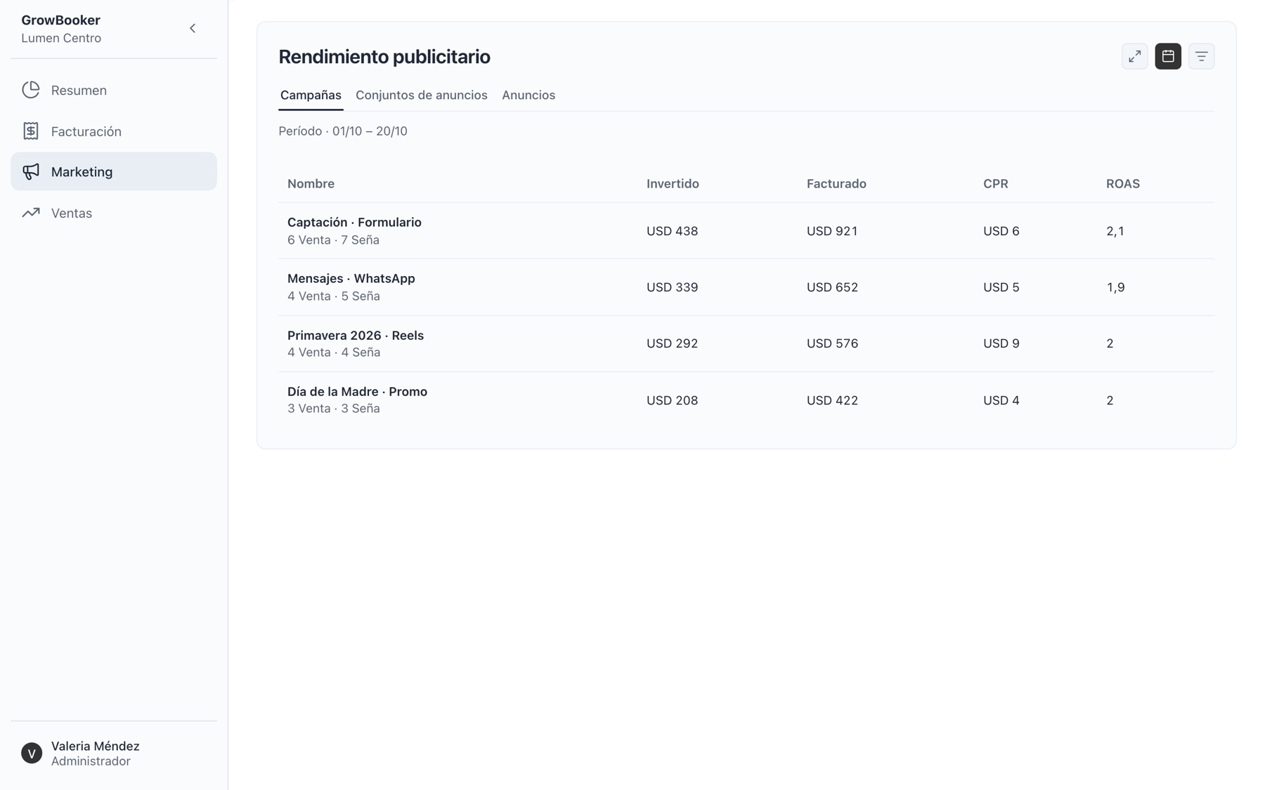
Task: Click the Resumen pie chart icon
Action: click(x=31, y=90)
